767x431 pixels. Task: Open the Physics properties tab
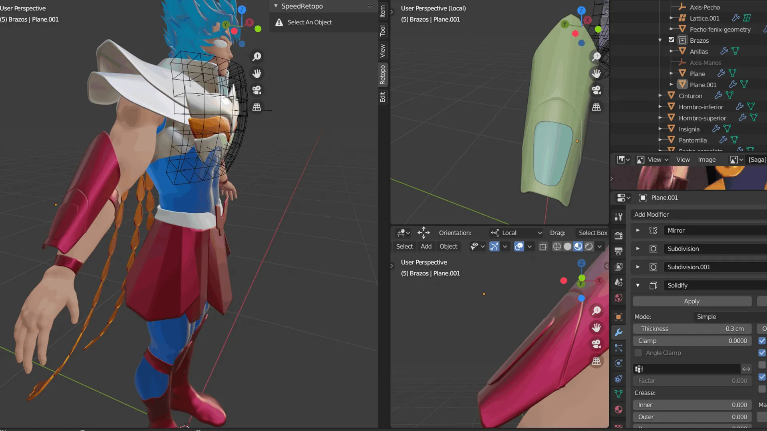point(618,363)
